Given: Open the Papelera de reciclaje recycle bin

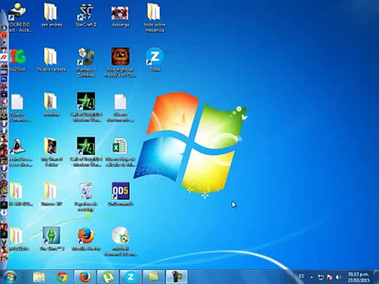Looking at the screenshot, I should click(86, 197).
